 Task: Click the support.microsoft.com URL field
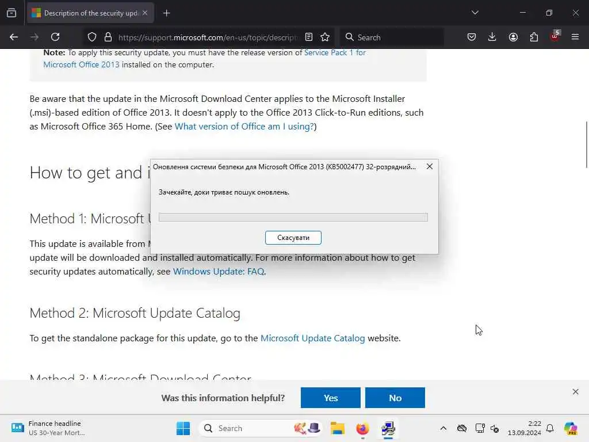pyautogui.click(x=208, y=37)
